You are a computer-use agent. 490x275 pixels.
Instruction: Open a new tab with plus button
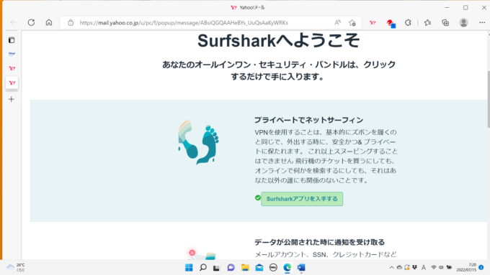[12, 99]
